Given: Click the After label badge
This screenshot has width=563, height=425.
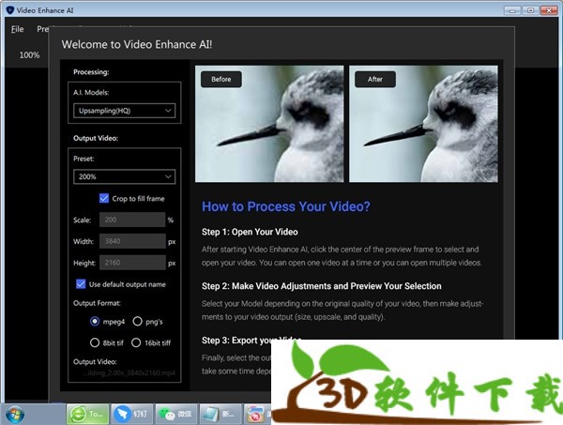Looking at the screenshot, I should click(375, 80).
